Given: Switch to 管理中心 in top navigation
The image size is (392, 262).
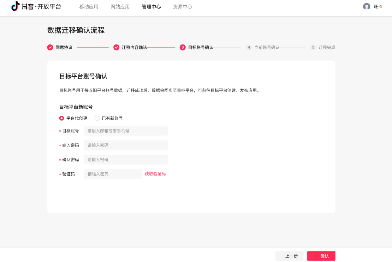Looking at the screenshot, I should [x=151, y=7].
